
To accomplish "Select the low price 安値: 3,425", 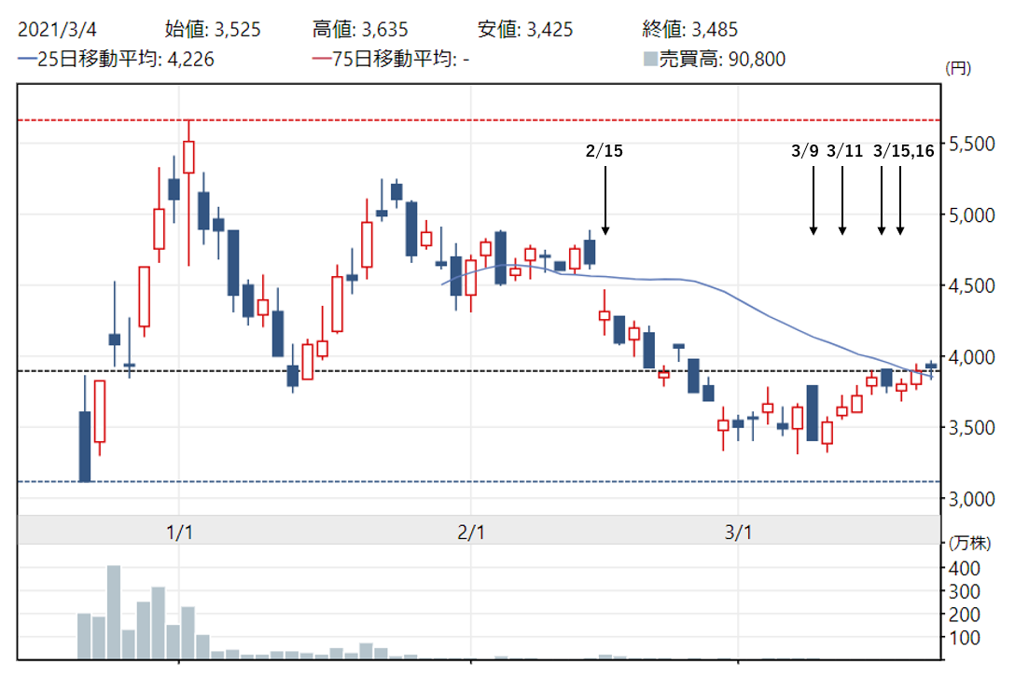I will click(525, 29).
